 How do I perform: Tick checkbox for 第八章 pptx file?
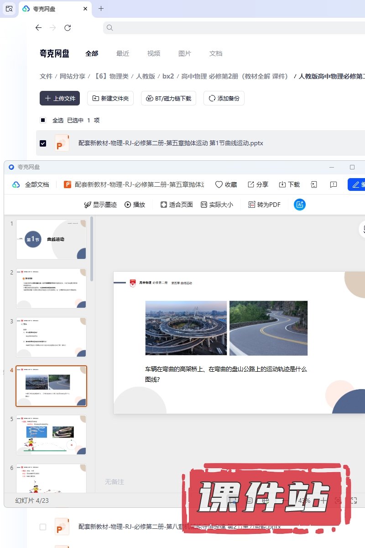click(43, 527)
